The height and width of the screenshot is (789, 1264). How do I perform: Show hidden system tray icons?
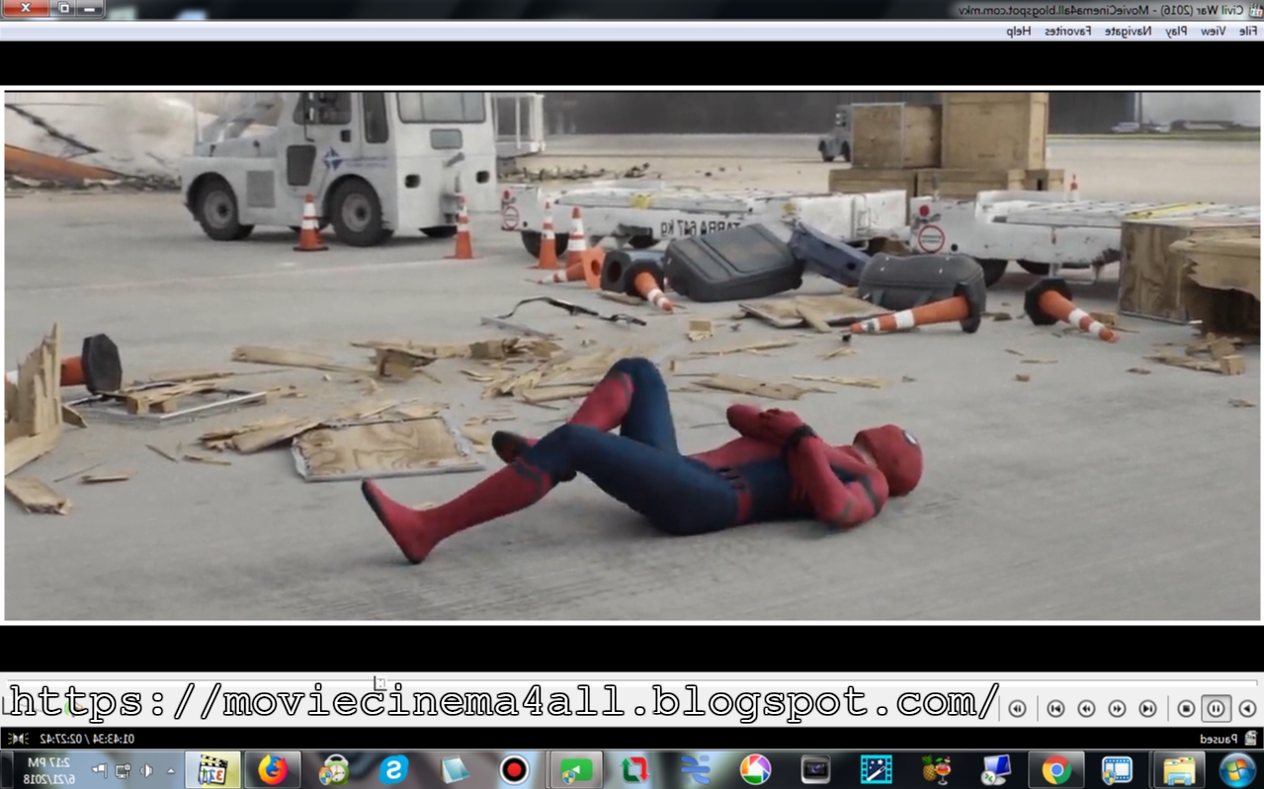[170, 770]
